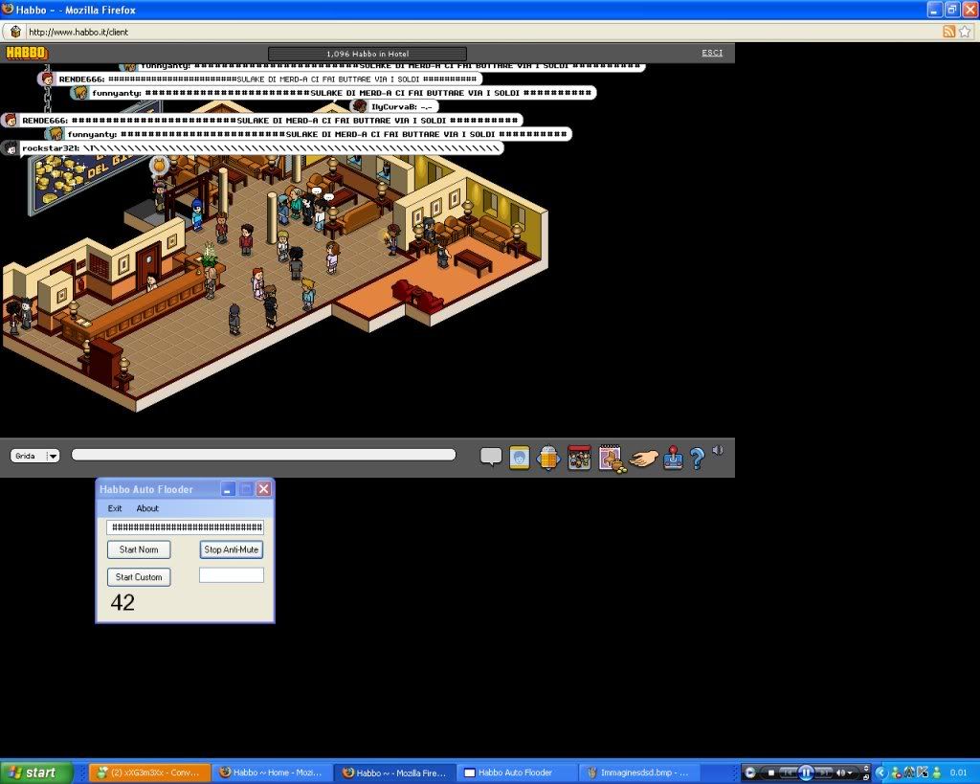Click the media player logo in taskbar
Viewport: 980px width, 784px height.
tap(750, 773)
